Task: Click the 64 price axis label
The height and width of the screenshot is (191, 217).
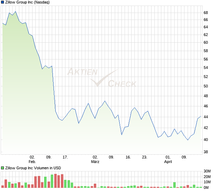Action: click(206, 27)
